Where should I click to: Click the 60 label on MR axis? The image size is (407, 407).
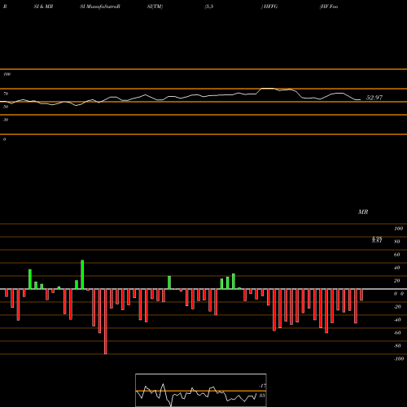pos(397,255)
